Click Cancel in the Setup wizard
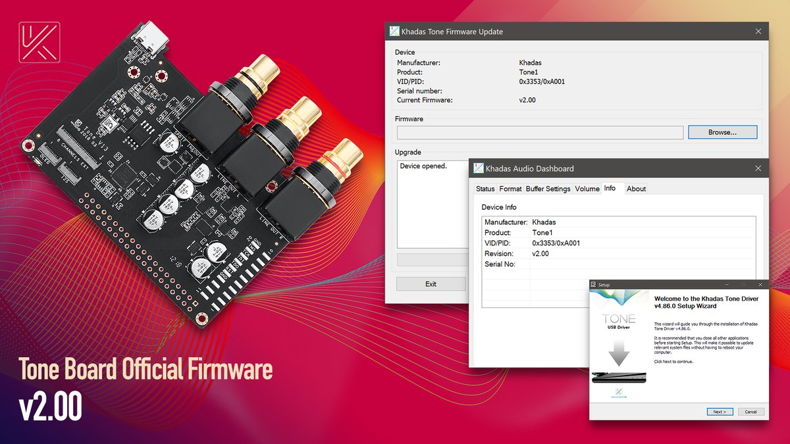 751,412
